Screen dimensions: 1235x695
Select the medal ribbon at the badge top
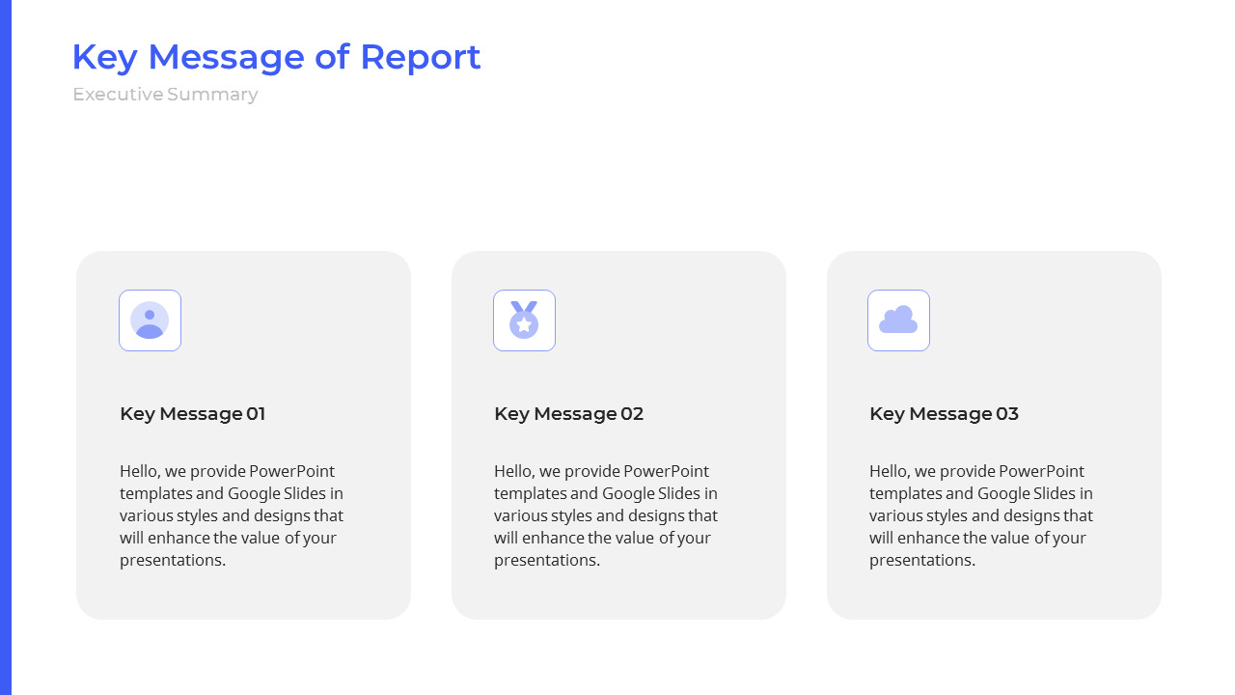click(524, 307)
